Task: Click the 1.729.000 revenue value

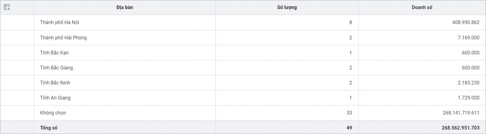Action: [469, 98]
